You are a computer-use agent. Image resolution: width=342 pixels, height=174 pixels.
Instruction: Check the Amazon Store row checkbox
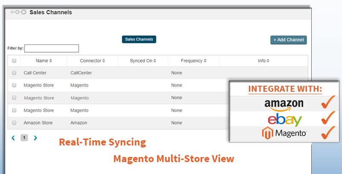pyautogui.click(x=14, y=122)
